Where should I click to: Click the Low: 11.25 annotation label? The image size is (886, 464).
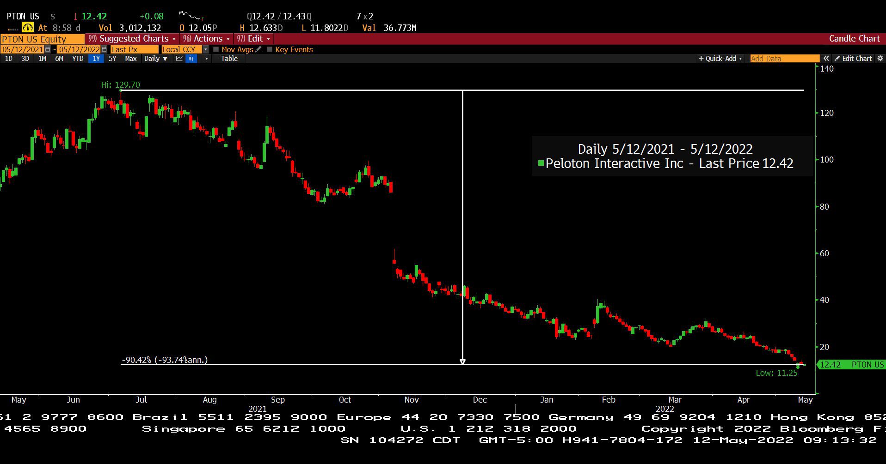point(776,373)
